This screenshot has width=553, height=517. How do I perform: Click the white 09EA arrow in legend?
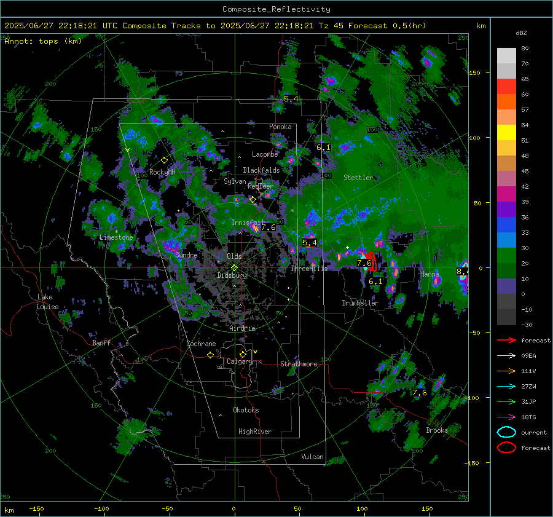pyautogui.click(x=506, y=356)
